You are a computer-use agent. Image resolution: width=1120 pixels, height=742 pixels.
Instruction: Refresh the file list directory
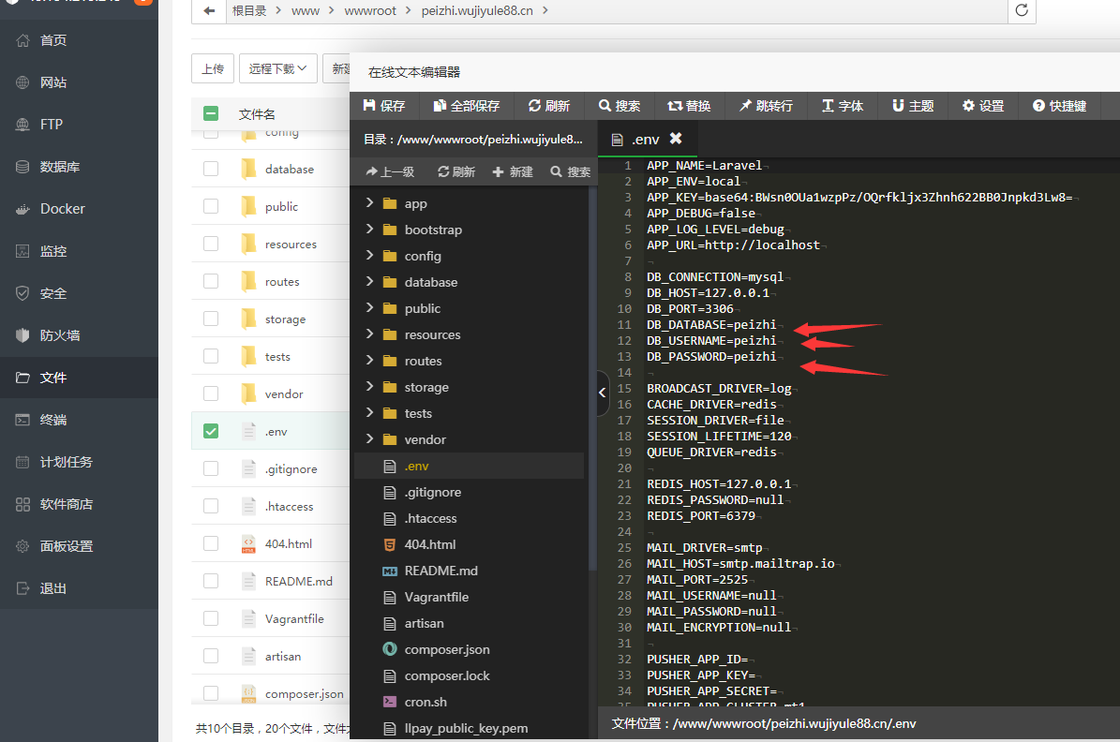click(1022, 10)
